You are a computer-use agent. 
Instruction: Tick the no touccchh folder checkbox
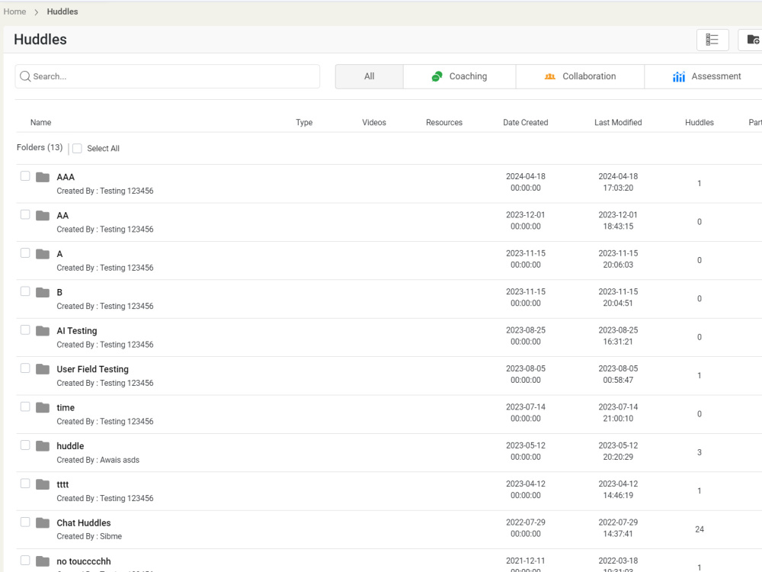pyautogui.click(x=25, y=561)
